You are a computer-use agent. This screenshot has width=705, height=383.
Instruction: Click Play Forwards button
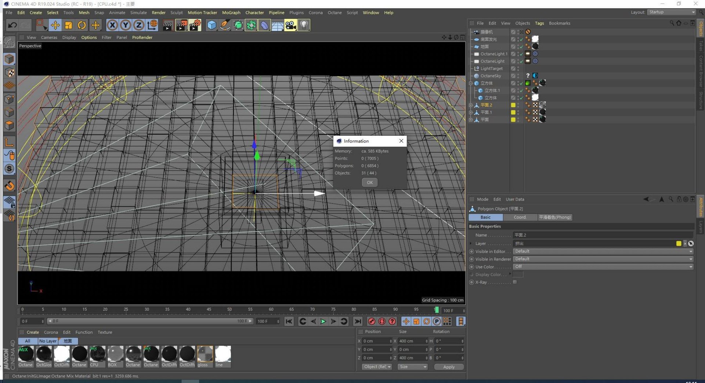[x=323, y=321]
